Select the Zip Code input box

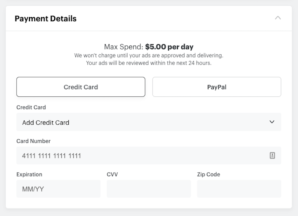(239, 189)
